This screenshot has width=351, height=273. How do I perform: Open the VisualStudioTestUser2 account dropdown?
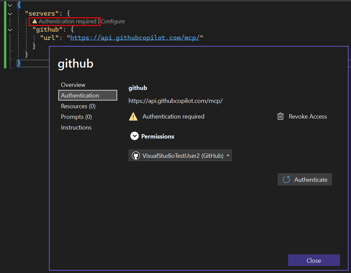180,155
